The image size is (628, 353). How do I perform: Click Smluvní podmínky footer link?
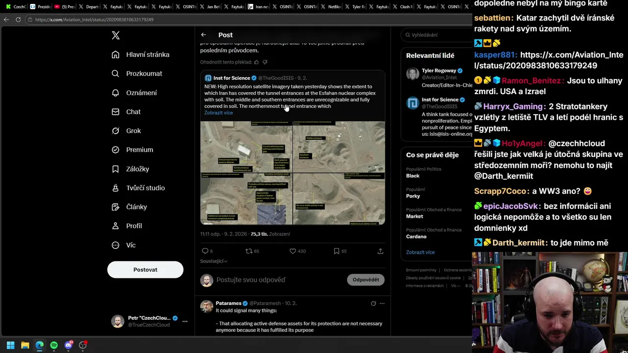(421, 270)
